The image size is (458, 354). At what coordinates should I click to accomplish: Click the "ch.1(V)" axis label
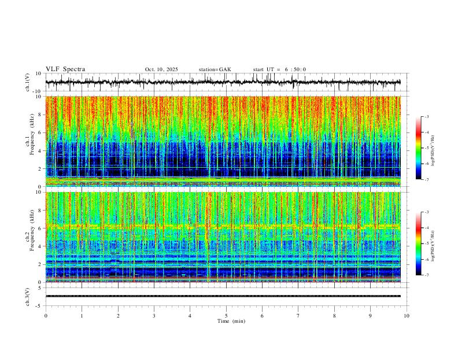(28, 82)
